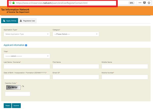Open the browser page actions ellipsis menu
The image size is (153, 109).
coord(140,3)
